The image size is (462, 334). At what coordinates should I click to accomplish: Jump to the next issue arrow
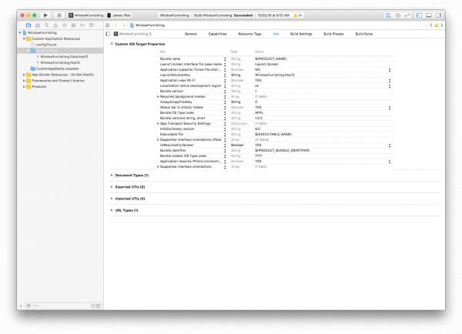442,25
